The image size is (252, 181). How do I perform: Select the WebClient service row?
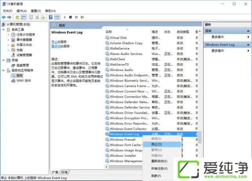pyautogui.click(x=151, y=59)
